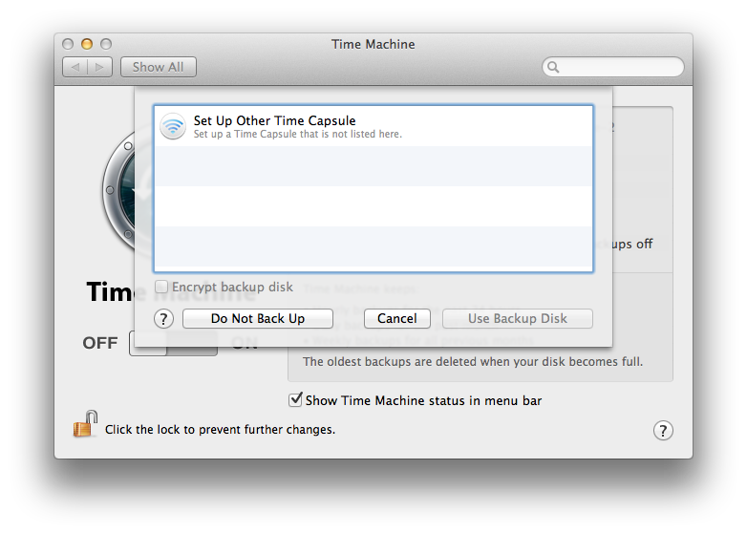Click the 'Click the lock to prevent further changes.' text

point(220,429)
